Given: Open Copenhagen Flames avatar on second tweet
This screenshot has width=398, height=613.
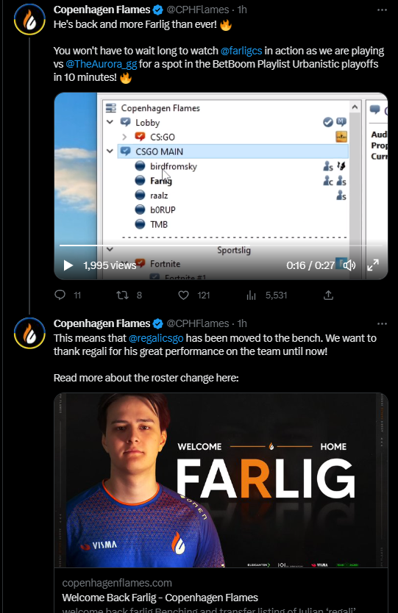Looking at the screenshot, I should [29, 333].
